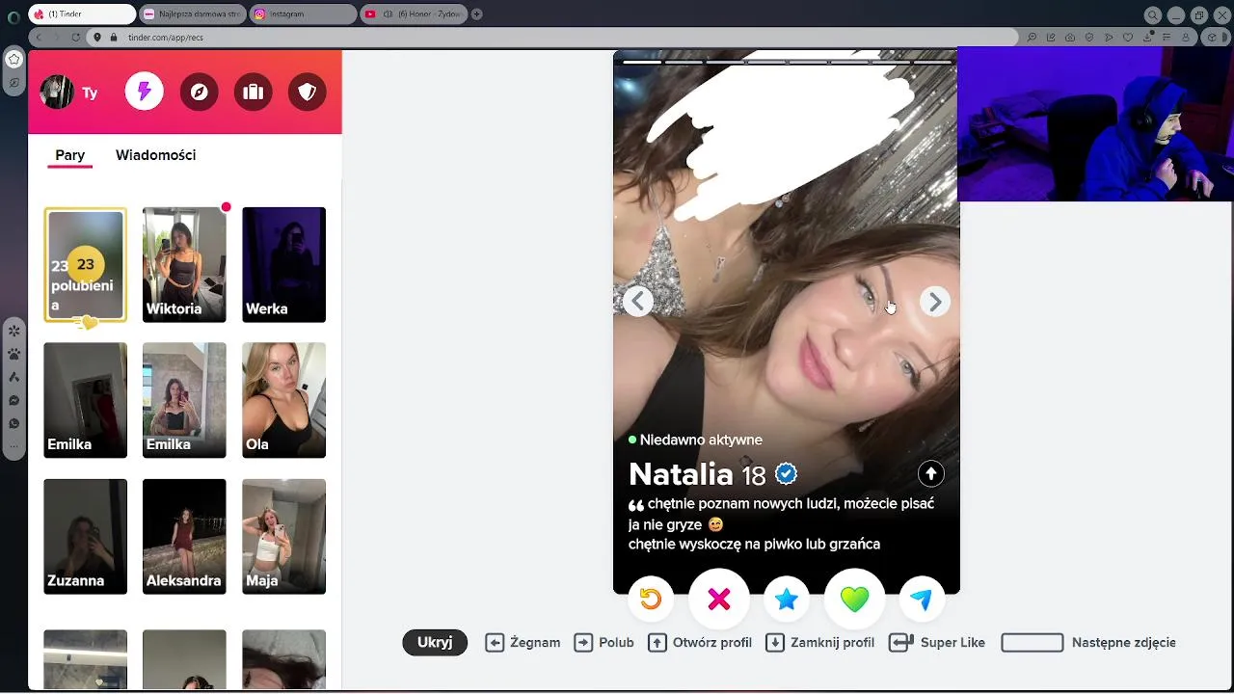This screenshot has width=1234, height=694.
Task: Open the match thumbnail named Aleksandra
Action: (x=184, y=536)
